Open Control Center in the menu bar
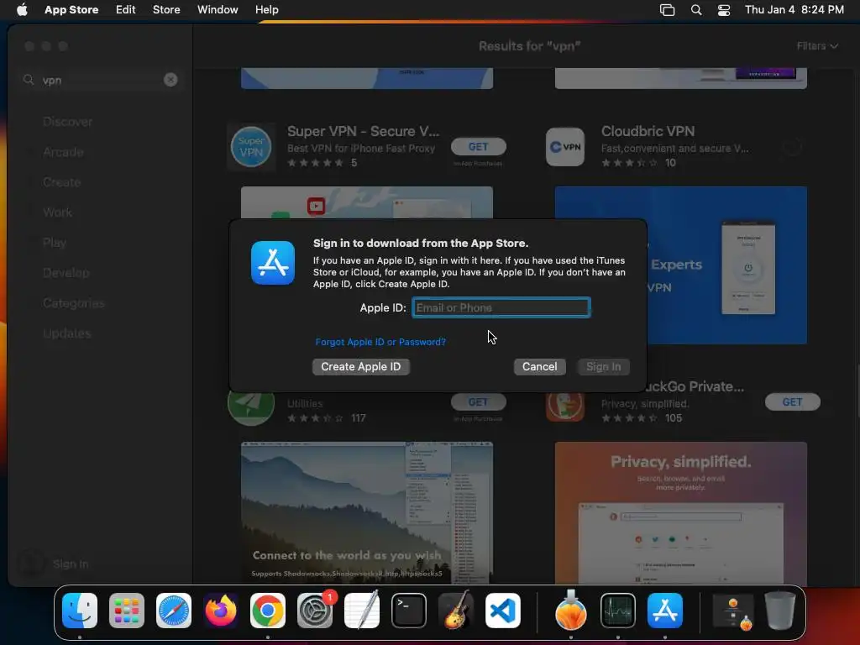This screenshot has width=860, height=645. (724, 9)
